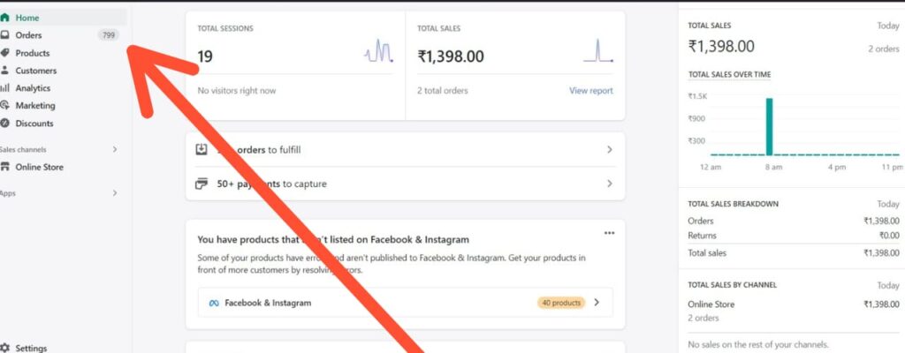Select Products in the sidebar menu
The height and width of the screenshot is (353, 905).
(33, 53)
